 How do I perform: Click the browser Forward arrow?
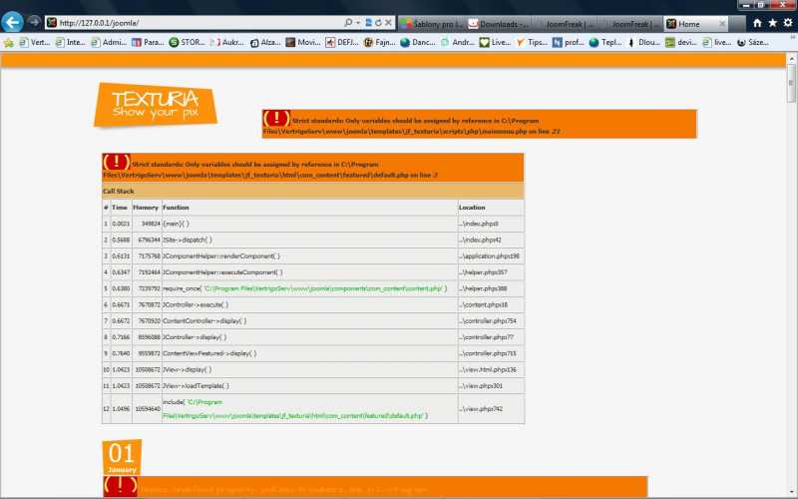tap(35, 22)
